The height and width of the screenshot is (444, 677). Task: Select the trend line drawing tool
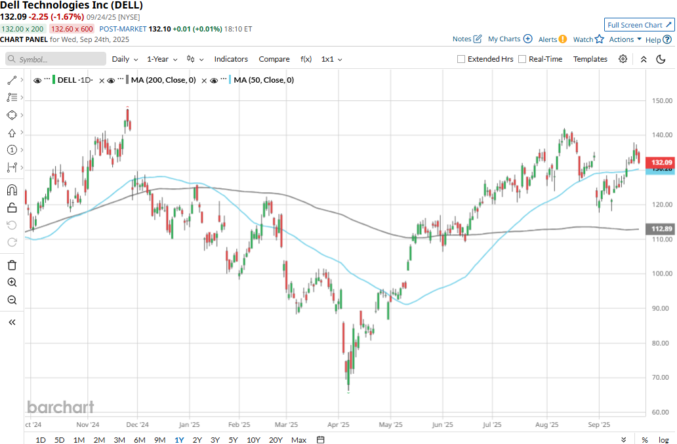click(11, 80)
